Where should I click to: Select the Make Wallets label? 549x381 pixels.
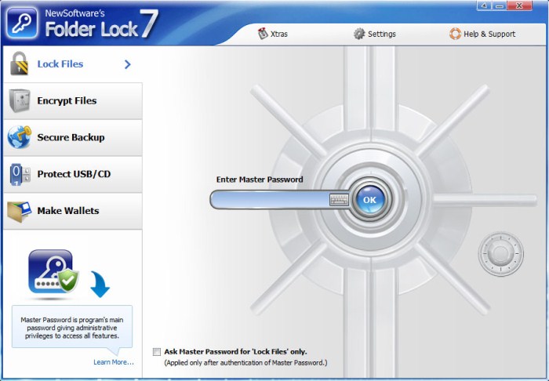pos(68,211)
